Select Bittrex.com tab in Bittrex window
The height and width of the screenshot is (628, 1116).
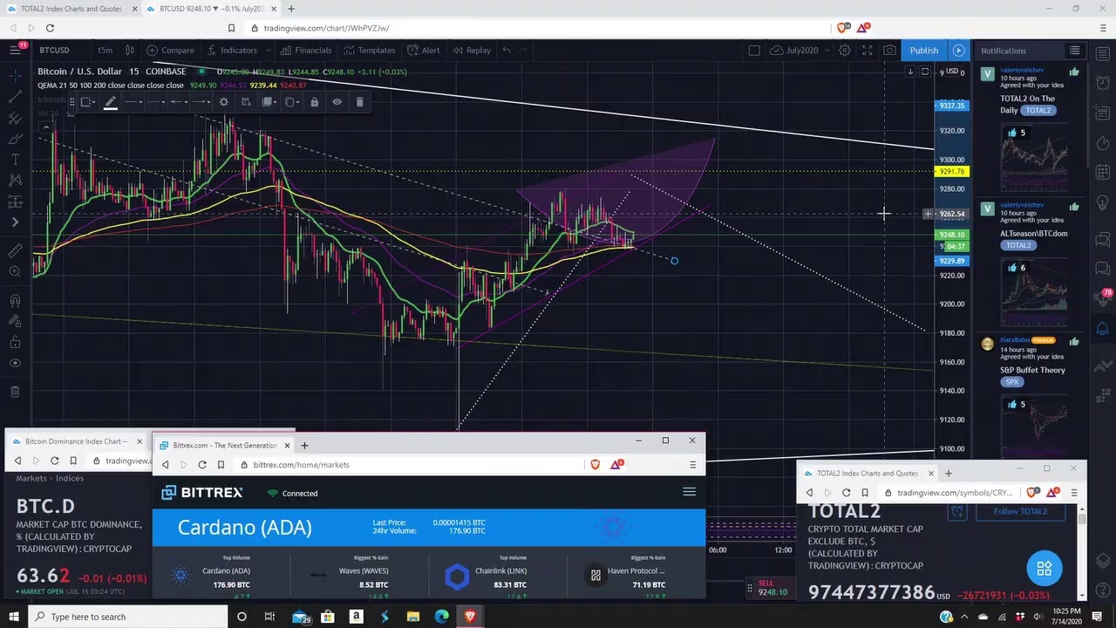click(x=223, y=445)
